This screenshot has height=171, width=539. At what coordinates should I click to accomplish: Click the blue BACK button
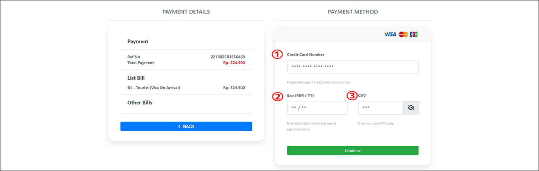pyautogui.click(x=186, y=126)
